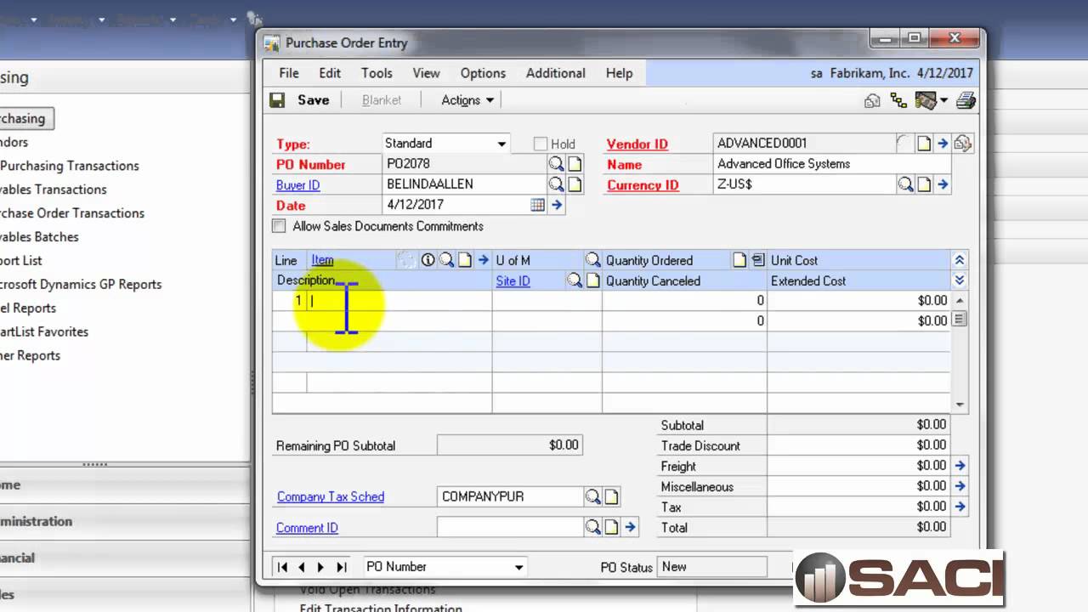Click the line items scrollbar down arrow
Viewport: 1088px width, 612px height.
pyautogui.click(x=960, y=405)
